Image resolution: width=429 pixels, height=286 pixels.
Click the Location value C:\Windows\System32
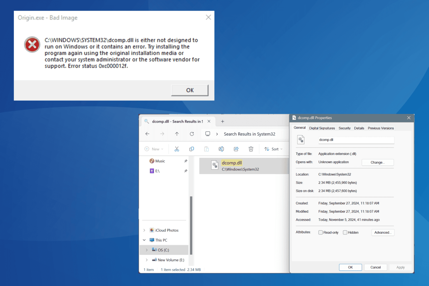[x=335, y=174]
